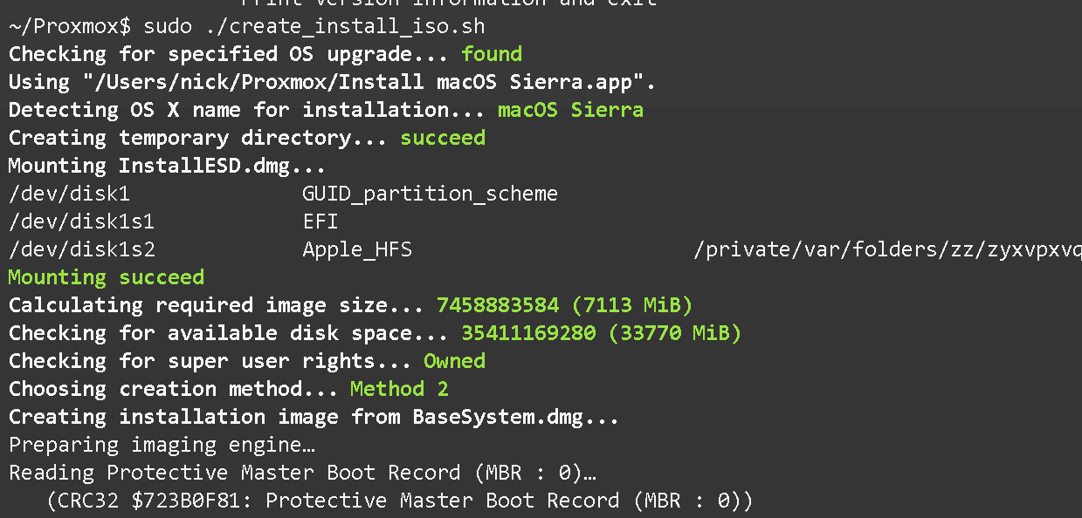Select the green "macOS Sierra" result
Viewport: 1082px width, 518px height.
[x=570, y=110]
